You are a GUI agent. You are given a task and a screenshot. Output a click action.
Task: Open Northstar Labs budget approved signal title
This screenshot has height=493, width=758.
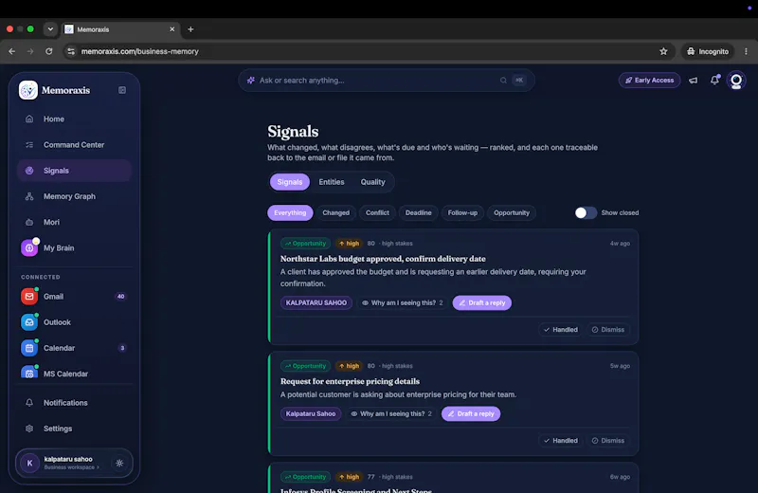[x=383, y=259]
